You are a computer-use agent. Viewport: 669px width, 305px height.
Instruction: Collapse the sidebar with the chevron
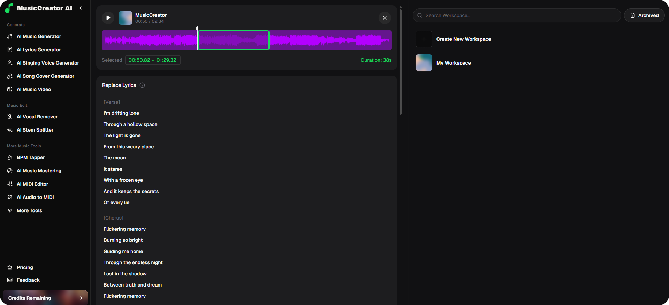[x=81, y=8]
